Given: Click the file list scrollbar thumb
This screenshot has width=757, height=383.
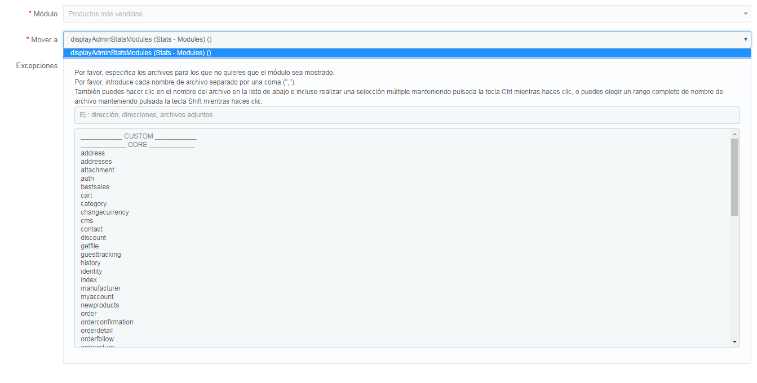Looking at the screenshot, I should (734, 177).
